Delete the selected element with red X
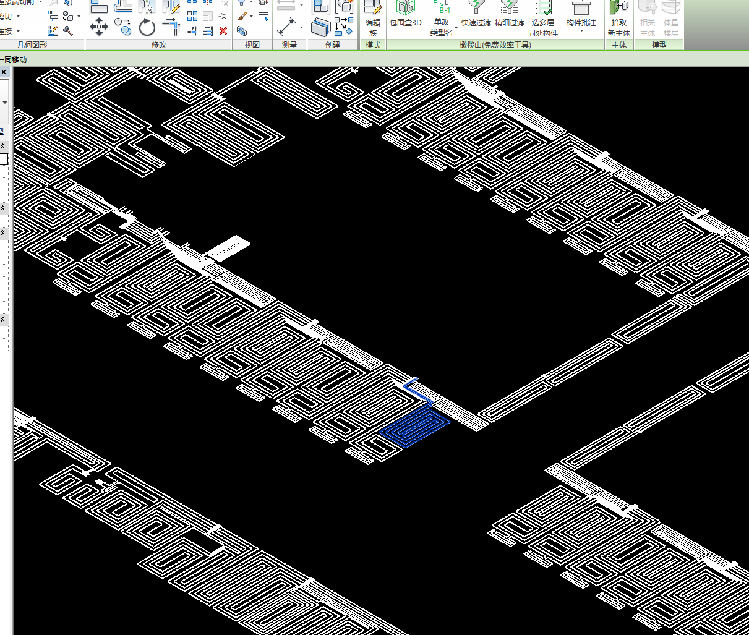The width and height of the screenshot is (749, 635). pos(223,30)
